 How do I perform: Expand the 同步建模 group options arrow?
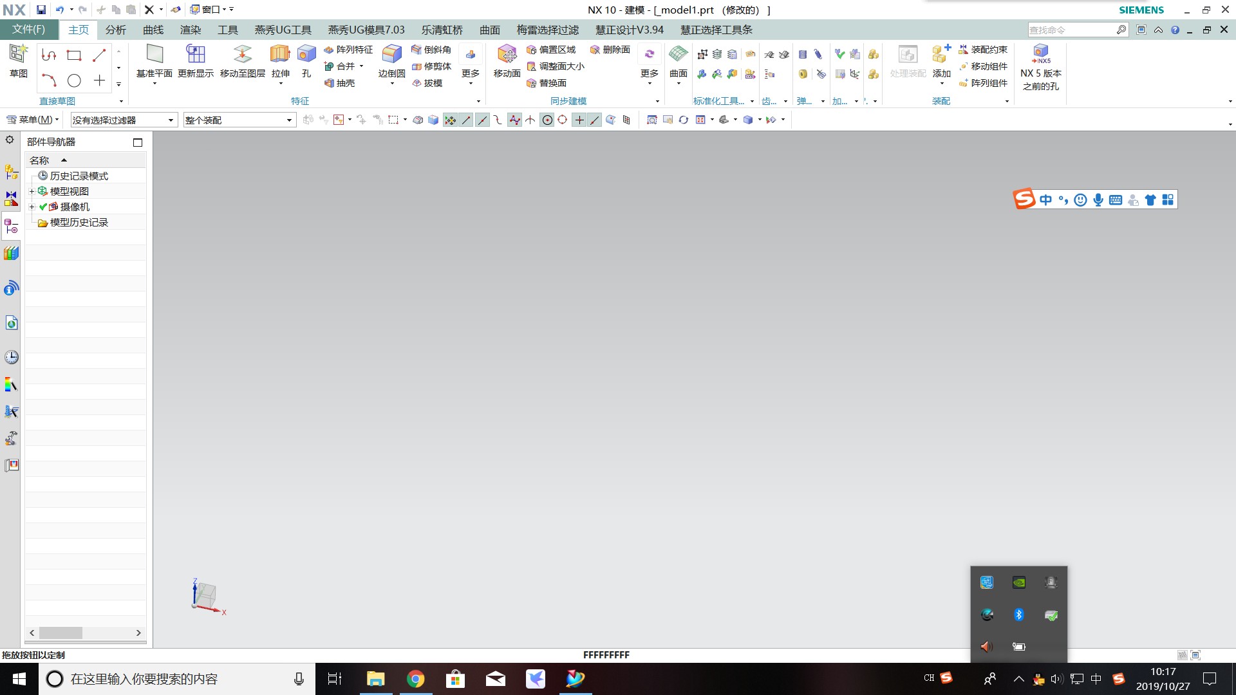(x=657, y=101)
